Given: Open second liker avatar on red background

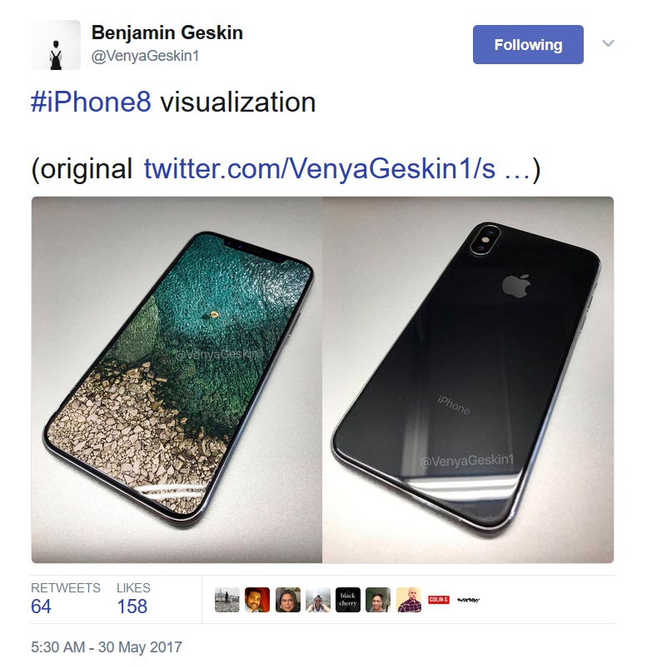Looking at the screenshot, I should [x=257, y=600].
